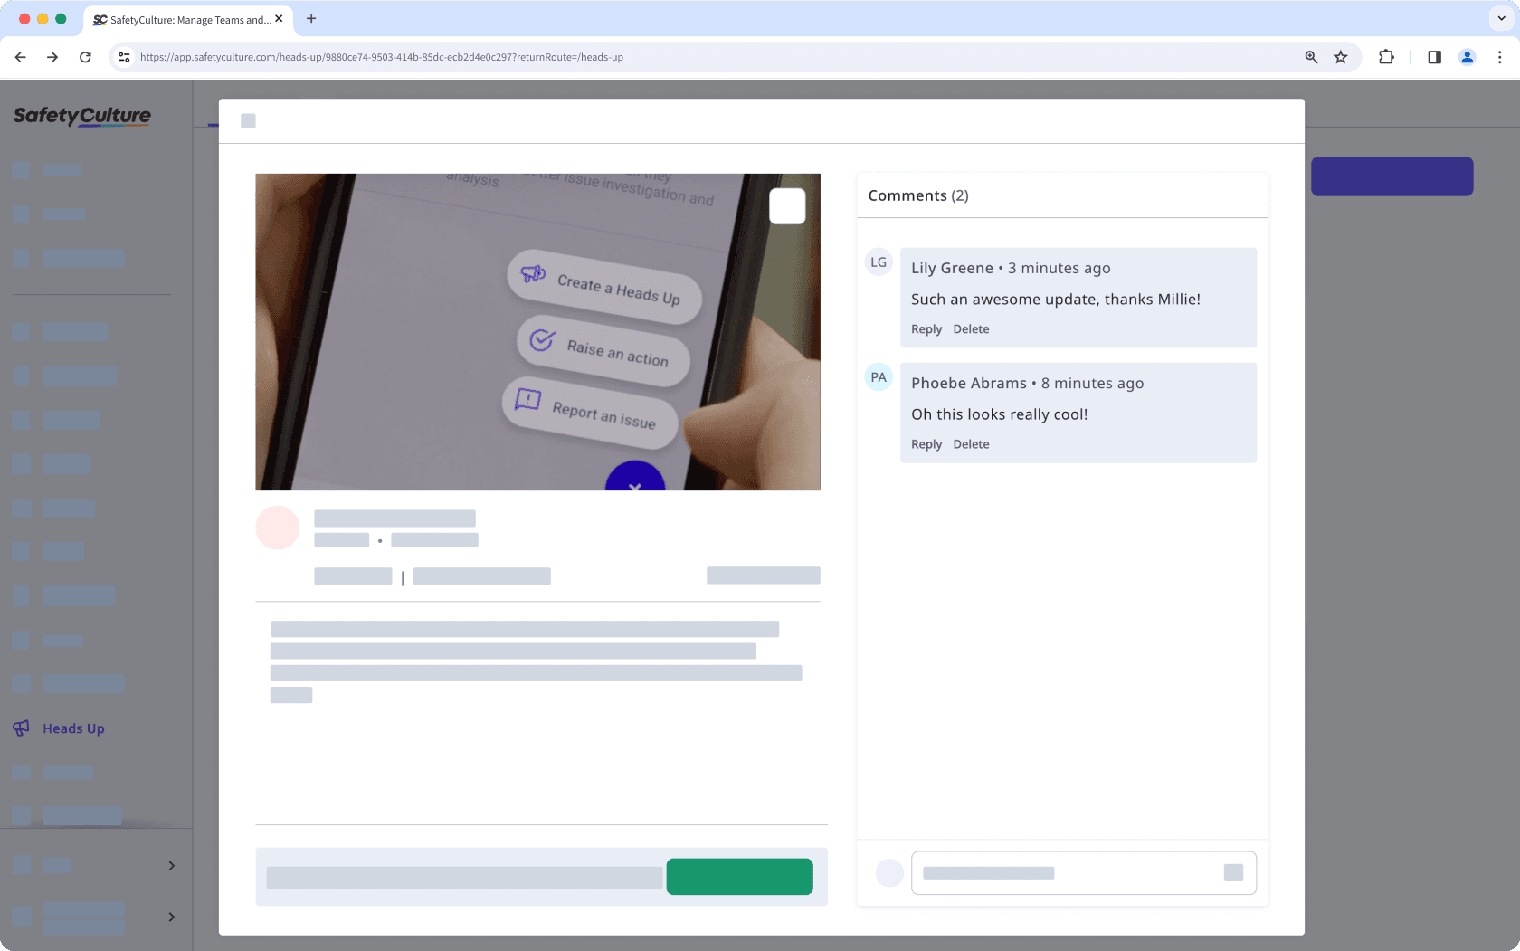Open the browser extensions puzzle icon
Viewport: 1520px width, 951px height.
(1386, 57)
